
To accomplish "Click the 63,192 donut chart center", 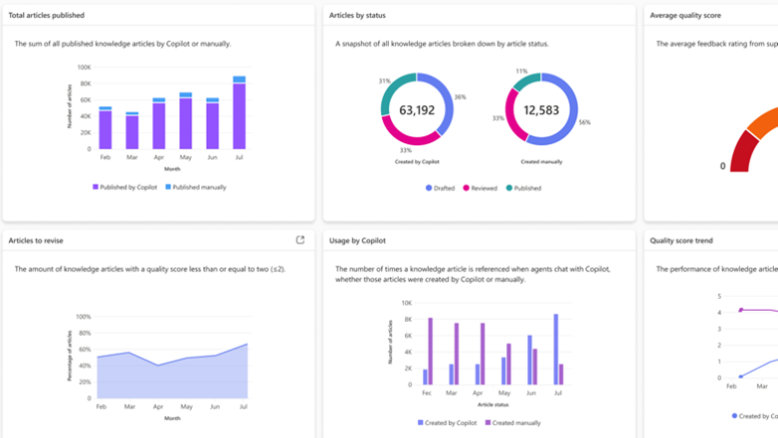I will tap(417, 110).
